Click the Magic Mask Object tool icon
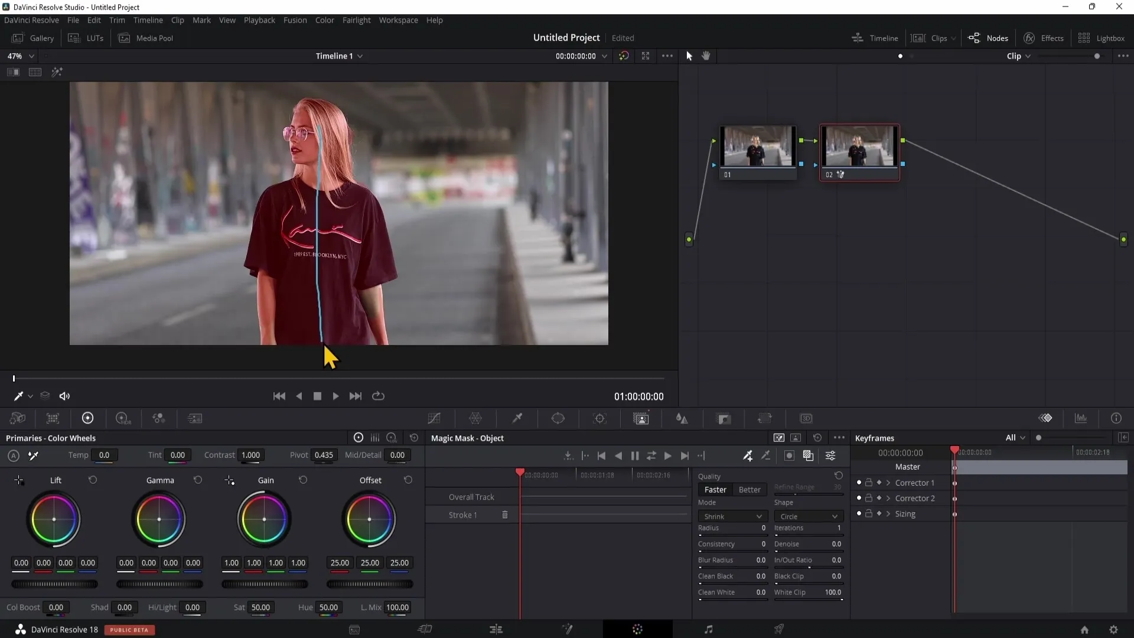 (x=640, y=418)
